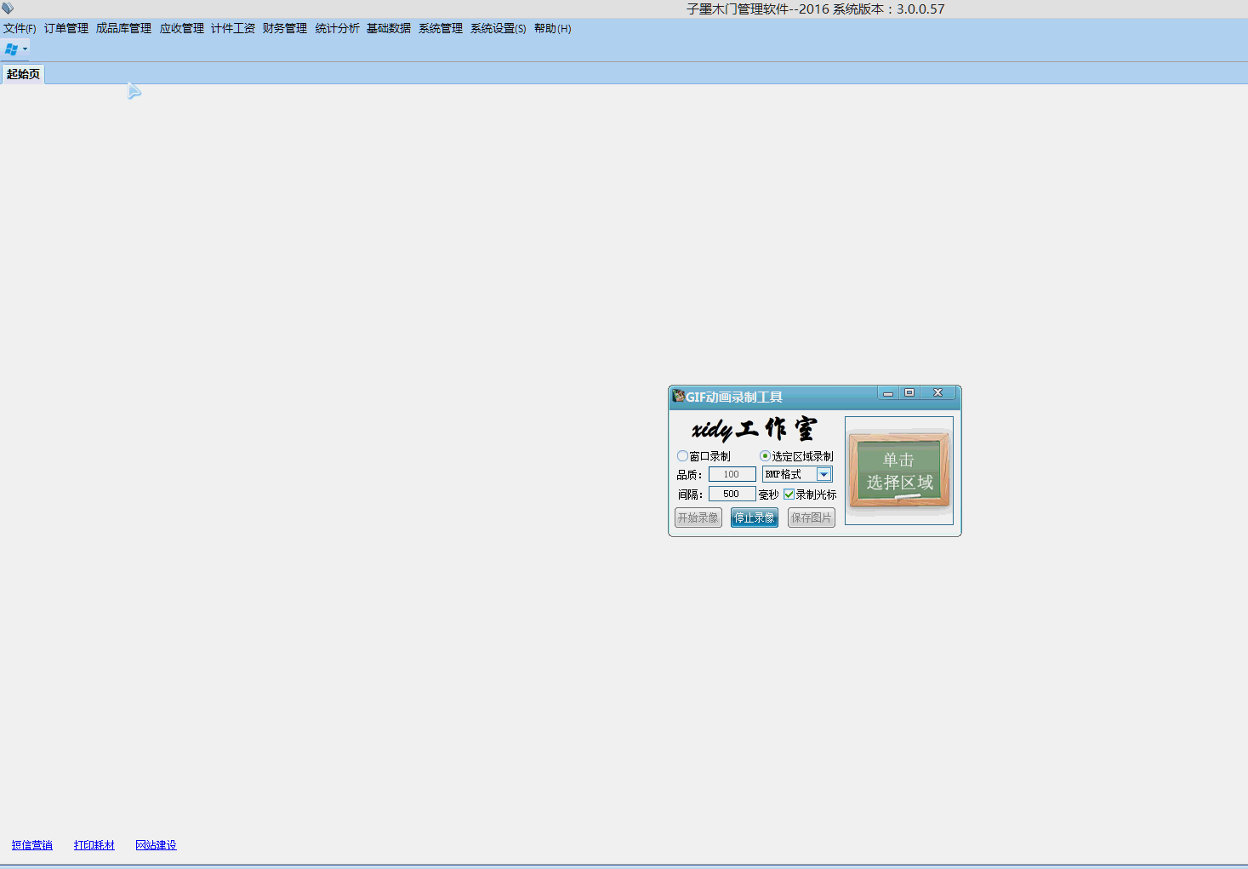Open the 网站建设 link
The height and width of the screenshot is (869, 1248).
coord(156,845)
